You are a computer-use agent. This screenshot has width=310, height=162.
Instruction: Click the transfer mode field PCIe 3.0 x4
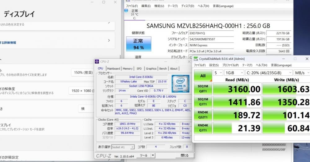pos(211,51)
